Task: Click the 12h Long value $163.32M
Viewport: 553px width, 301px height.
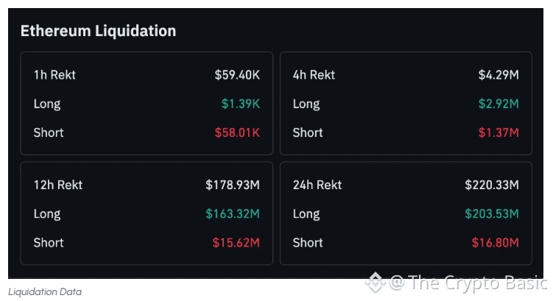Action: 233,213
